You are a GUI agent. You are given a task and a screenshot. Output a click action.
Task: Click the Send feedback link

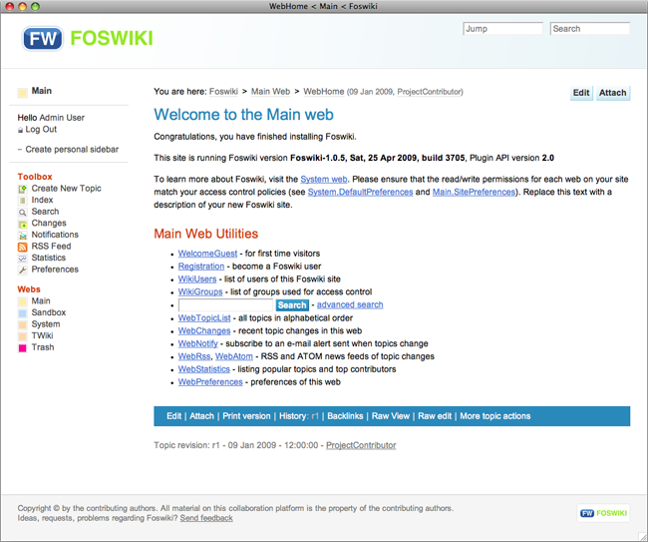point(206,518)
